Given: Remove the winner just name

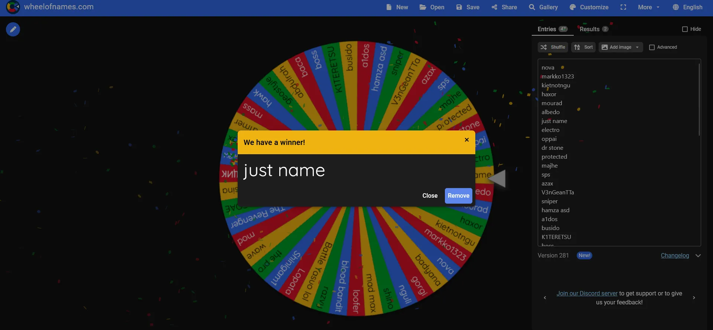Looking at the screenshot, I should point(458,196).
